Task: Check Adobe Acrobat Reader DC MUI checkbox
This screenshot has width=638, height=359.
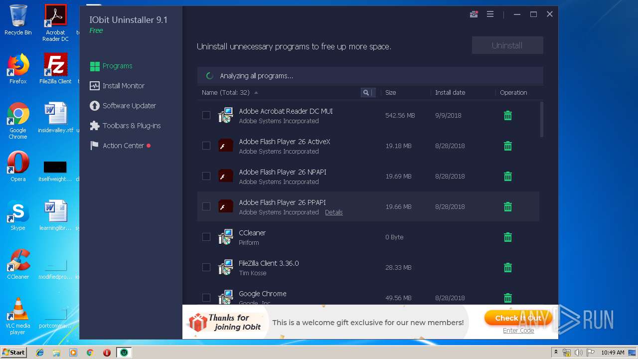Action: tap(206, 115)
